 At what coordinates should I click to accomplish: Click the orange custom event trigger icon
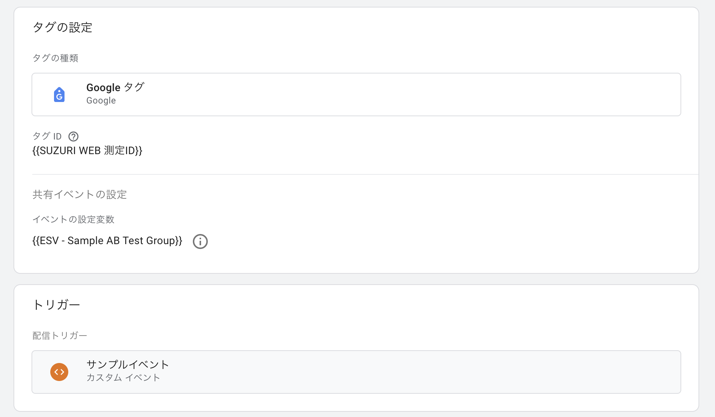59,372
